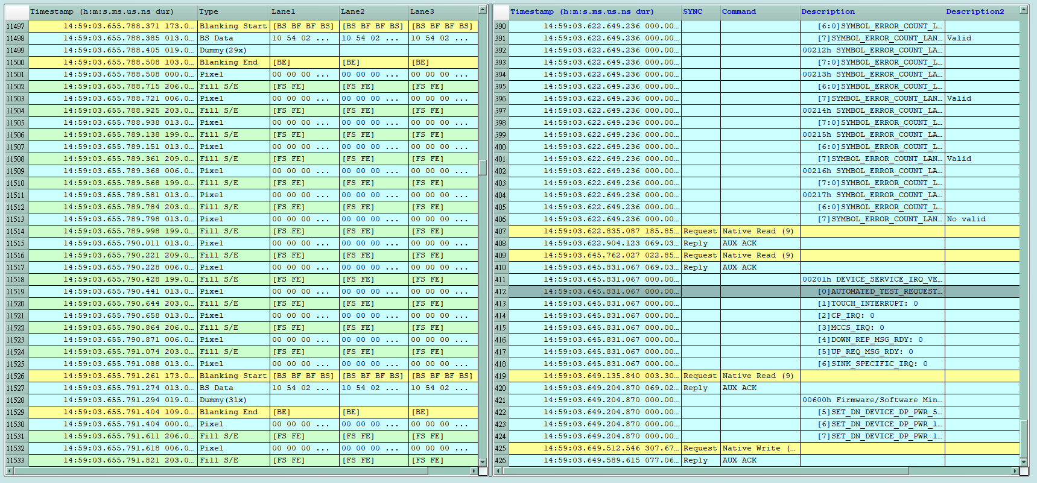Screen dimensions: 1037x483
Task: Select row number 11497 in the Lane table
Action: click(x=16, y=27)
